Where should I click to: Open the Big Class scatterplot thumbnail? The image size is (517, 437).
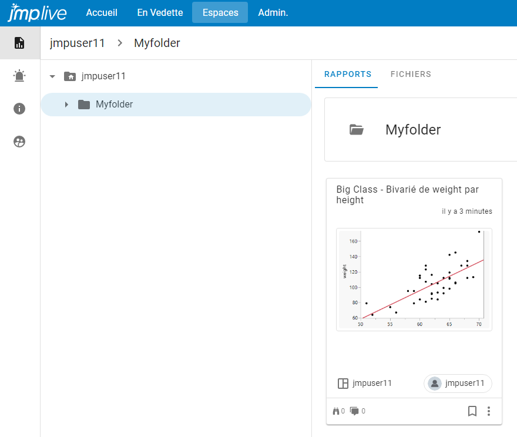coord(414,280)
